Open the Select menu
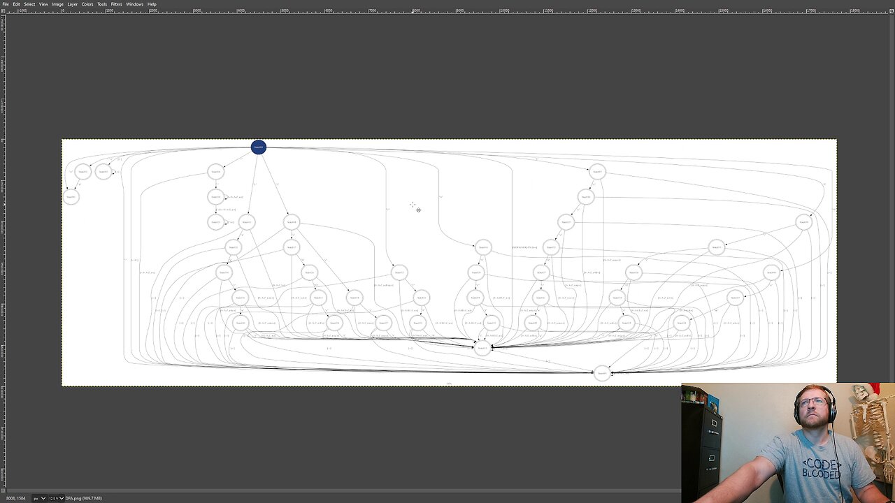The width and height of the screenshot is (895, 503). coord(29,4)
